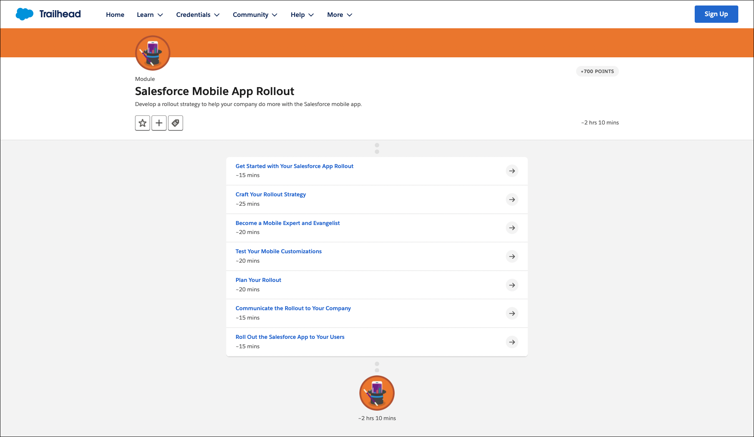This screenshot has height=437, width=754.
Task: Click the arrow for Get Started with Your Salesforce App Rollout
Action: [x=512, y=171]
